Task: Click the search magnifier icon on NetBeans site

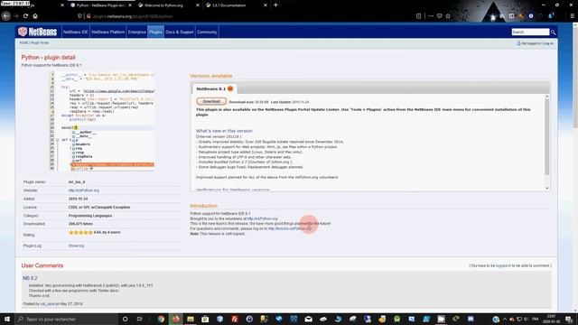Action: tap(553, 32)
